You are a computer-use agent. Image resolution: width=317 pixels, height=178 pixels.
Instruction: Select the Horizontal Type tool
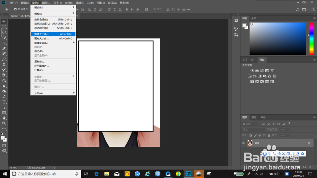[4, 102]
